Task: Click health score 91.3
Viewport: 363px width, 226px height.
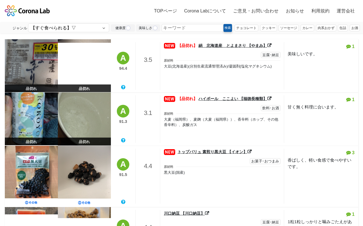Action: 123,121
